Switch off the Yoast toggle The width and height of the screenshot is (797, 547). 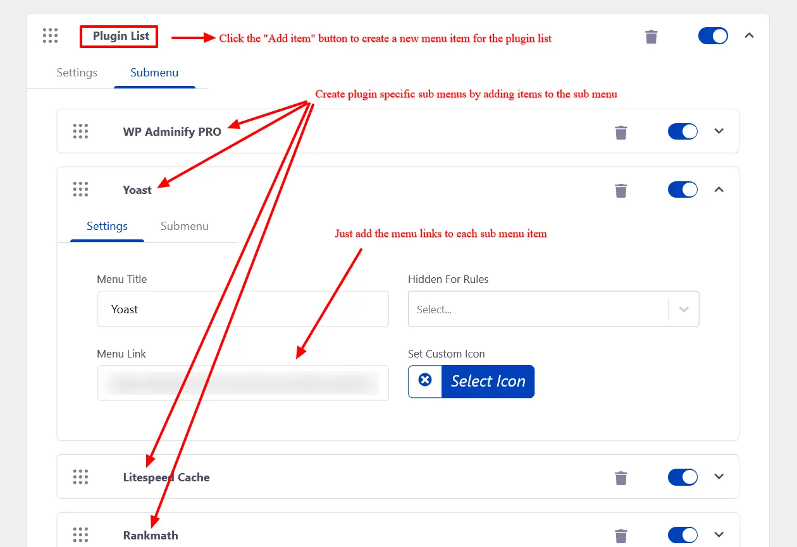coord(683,189)
